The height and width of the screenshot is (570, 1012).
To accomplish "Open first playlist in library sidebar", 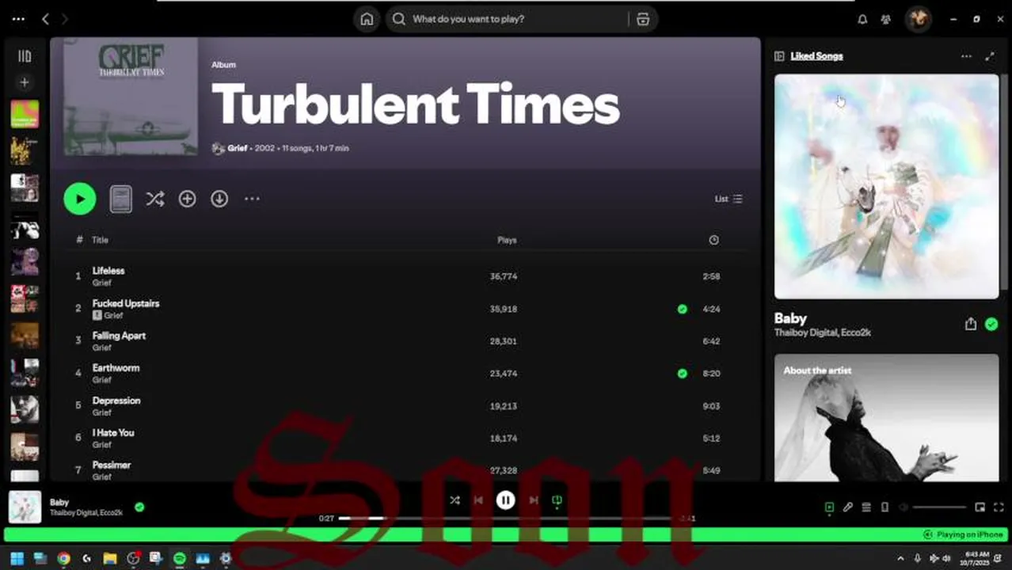I will coord(25,114).
